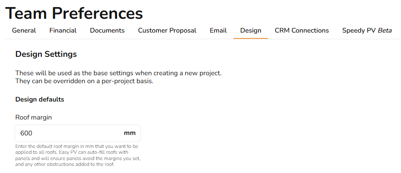Open the Email preferences tab

218,31
